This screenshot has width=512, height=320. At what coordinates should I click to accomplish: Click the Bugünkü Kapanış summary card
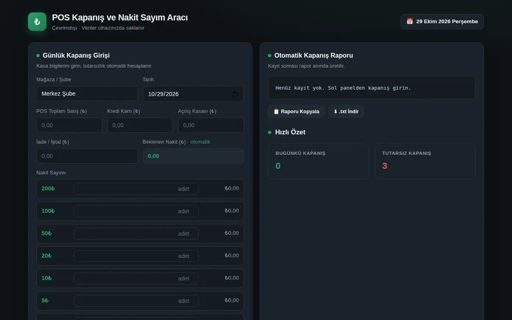[318, 161]
